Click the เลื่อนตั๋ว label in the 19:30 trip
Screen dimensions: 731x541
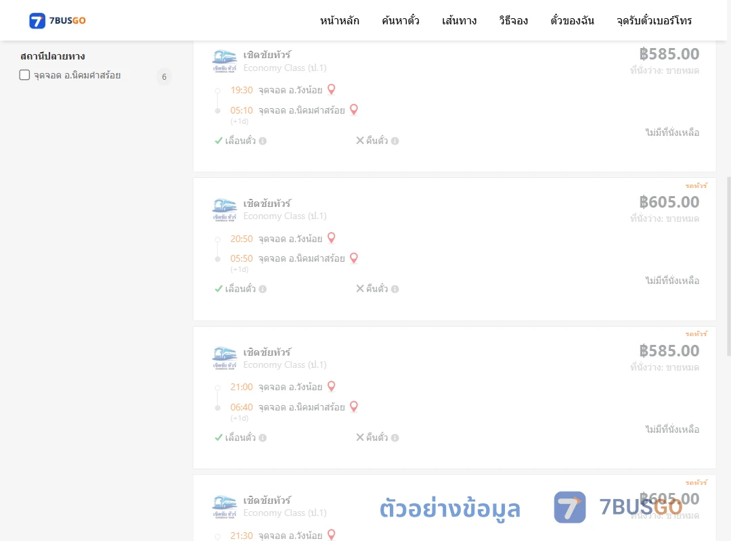pyautogui.click(x=240, y=140)
